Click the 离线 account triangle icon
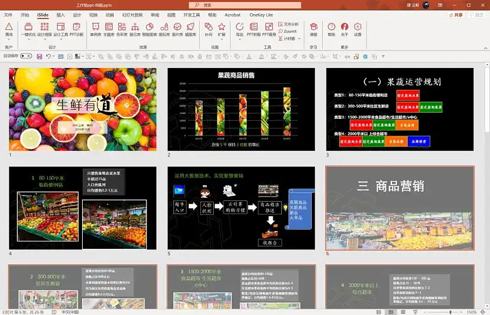 9,27
